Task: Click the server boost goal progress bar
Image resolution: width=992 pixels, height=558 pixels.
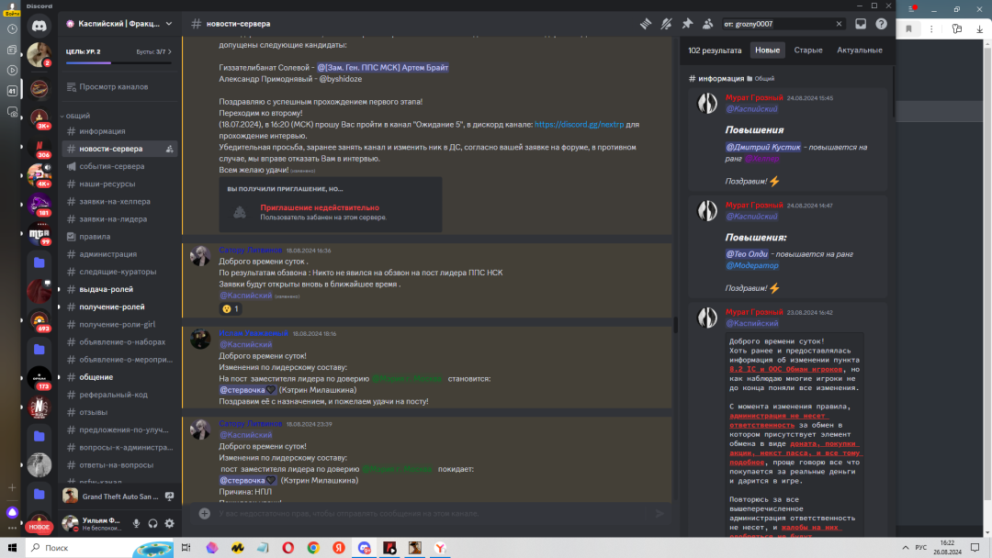Action: (x=118, y=63)
